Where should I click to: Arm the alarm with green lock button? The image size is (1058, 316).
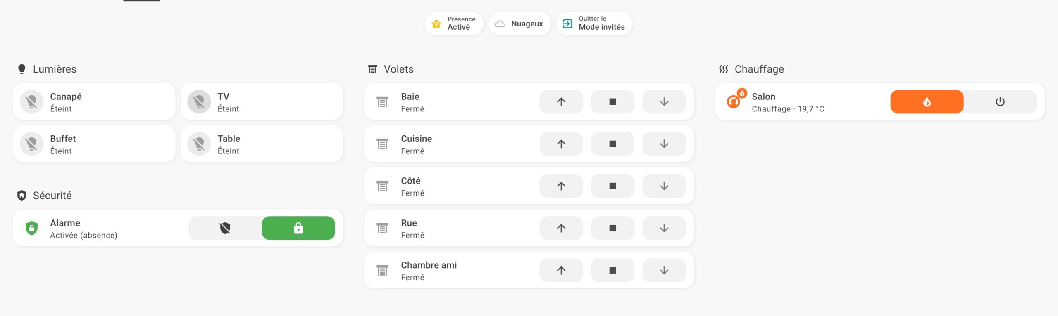click(x=298, y=228)
